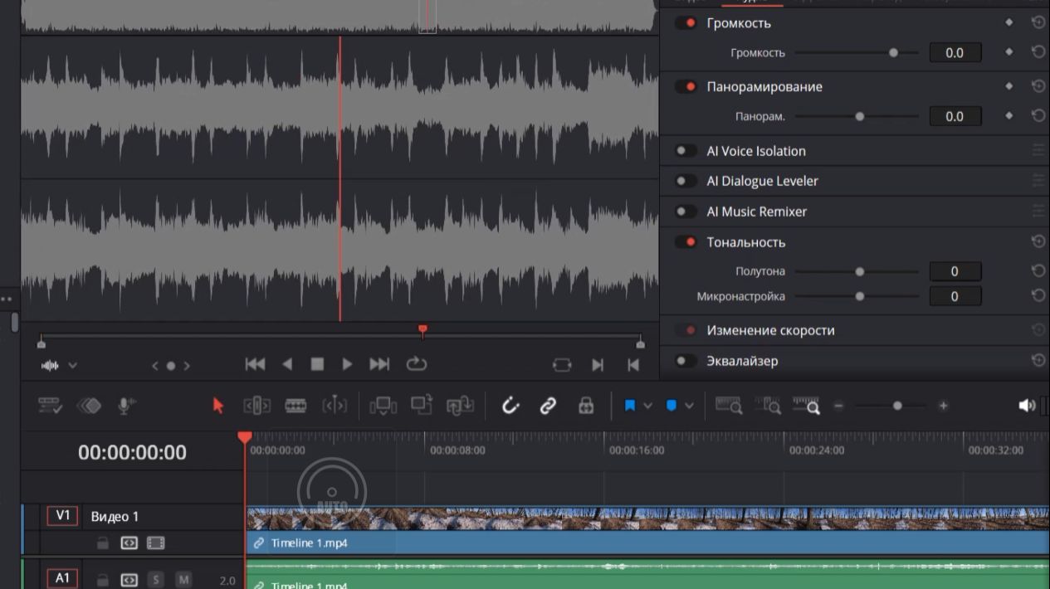Click the Громкость value field 0.0
The height and width of the screenshot is (589, 1050).
[955, 52]
